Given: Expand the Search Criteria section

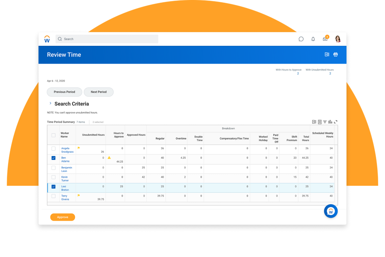Looking at the screenshot, I should (50, 104).
